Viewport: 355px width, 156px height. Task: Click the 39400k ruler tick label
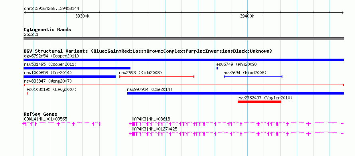(x=247, y=16)
